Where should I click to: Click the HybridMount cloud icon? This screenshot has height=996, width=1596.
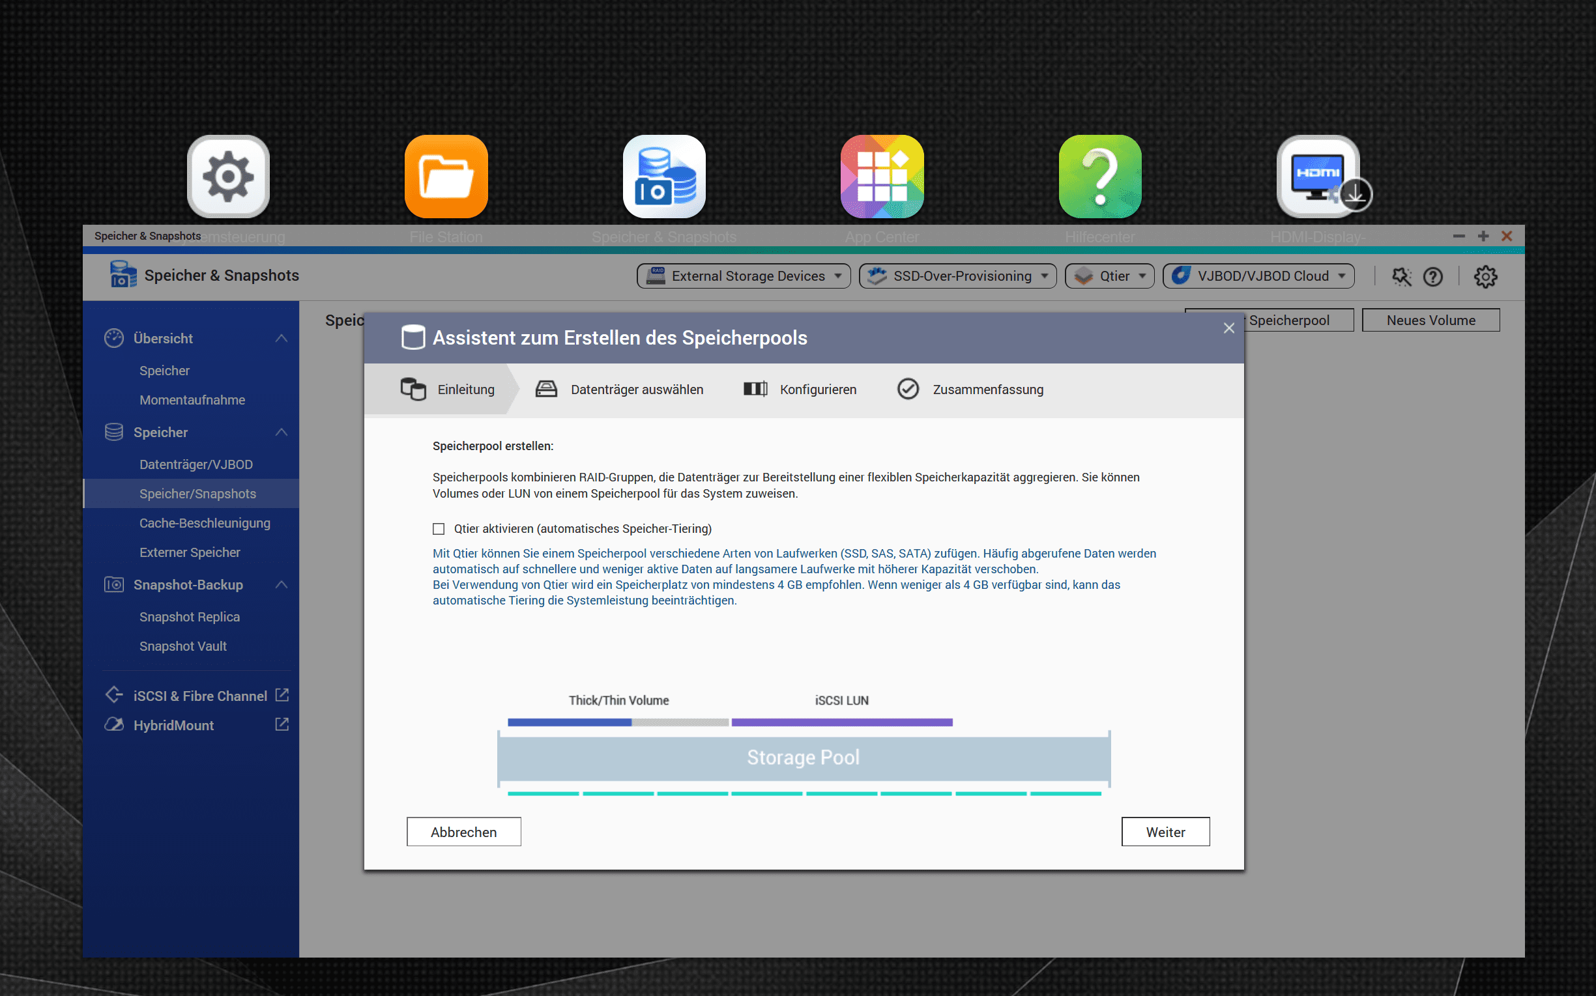pyautogui.click(x=114, y=724)
